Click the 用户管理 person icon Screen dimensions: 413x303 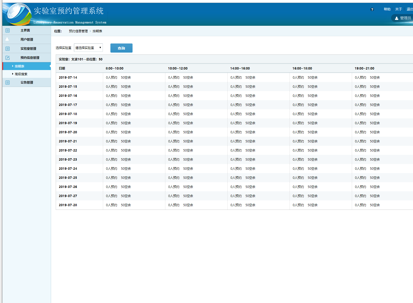[7, 39]
